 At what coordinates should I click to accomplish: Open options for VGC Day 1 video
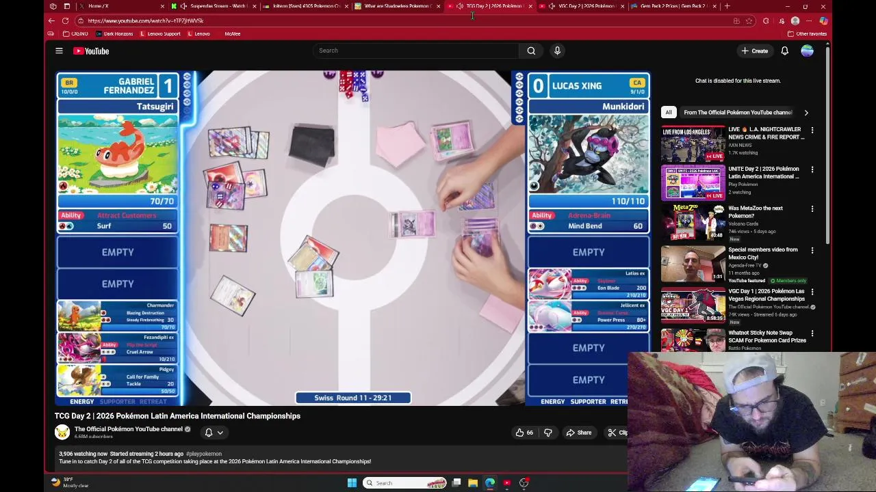tap(812, 292)
